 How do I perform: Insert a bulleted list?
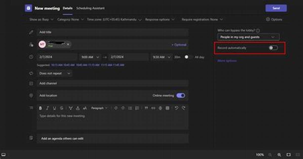coord(130,108)
